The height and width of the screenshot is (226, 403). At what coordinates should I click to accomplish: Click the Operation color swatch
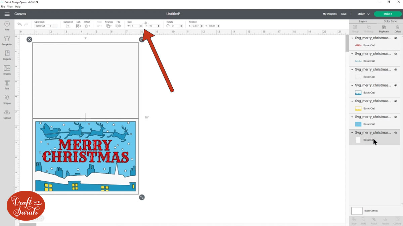(55, 26)
